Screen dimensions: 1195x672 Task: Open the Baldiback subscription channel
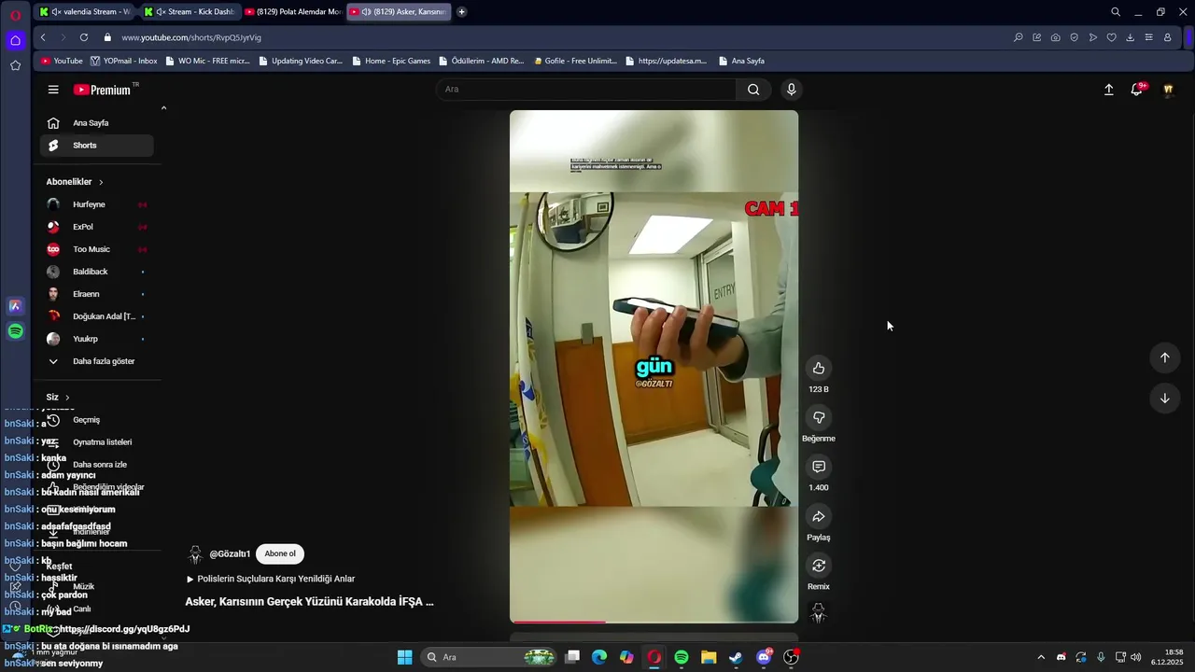click(97, 272)
